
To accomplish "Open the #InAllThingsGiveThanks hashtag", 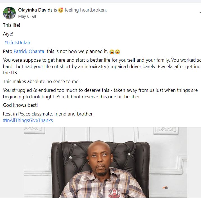I will click(28, 120).
